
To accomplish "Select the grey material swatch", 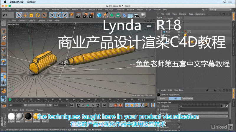I will coord(19,118).
